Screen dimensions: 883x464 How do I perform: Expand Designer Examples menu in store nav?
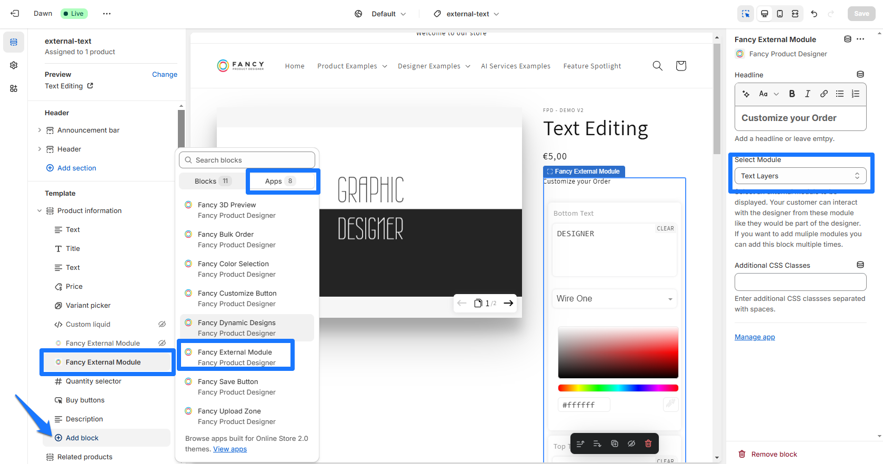[x=434, y=66]
